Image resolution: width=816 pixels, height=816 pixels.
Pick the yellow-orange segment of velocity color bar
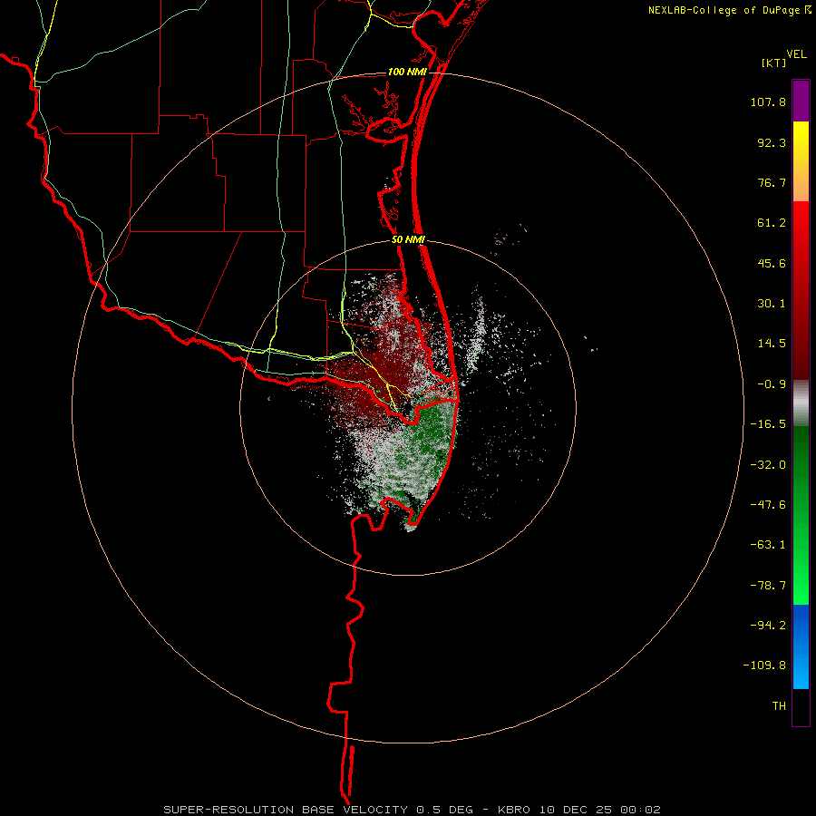click(x=801, y=161)
